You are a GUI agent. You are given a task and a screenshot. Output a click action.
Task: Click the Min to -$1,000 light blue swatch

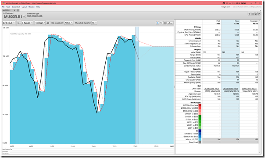(x=200, y=139)
